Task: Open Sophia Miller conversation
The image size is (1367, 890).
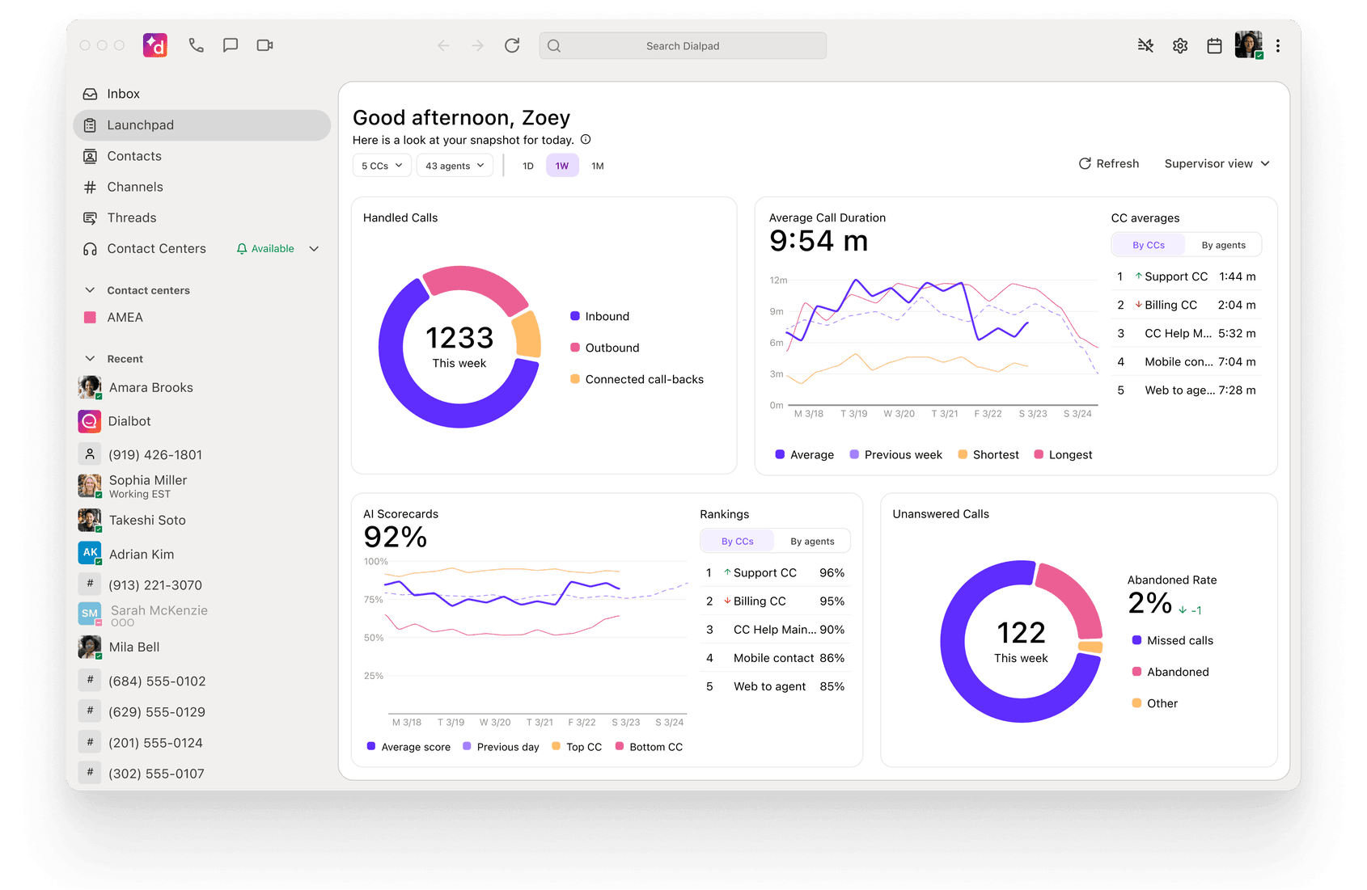Action: point(202,487)
